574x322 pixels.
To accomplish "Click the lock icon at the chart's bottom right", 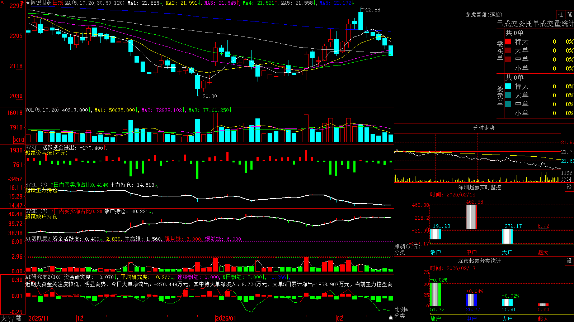I will click(391, 317).
